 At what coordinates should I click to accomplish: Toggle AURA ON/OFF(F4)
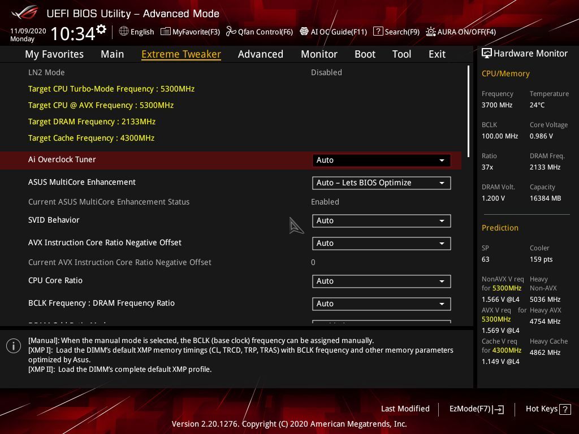point(461,32)
